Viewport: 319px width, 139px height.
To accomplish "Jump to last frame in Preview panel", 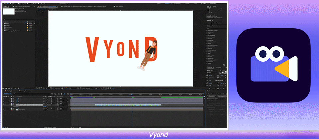I will [221, 23].
